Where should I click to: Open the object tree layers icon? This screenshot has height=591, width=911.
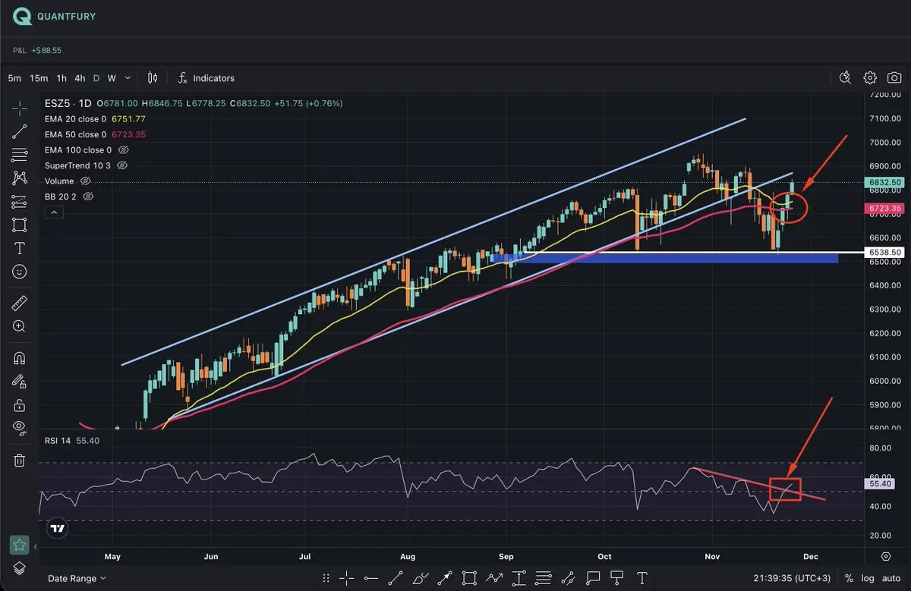coord(20,567)
